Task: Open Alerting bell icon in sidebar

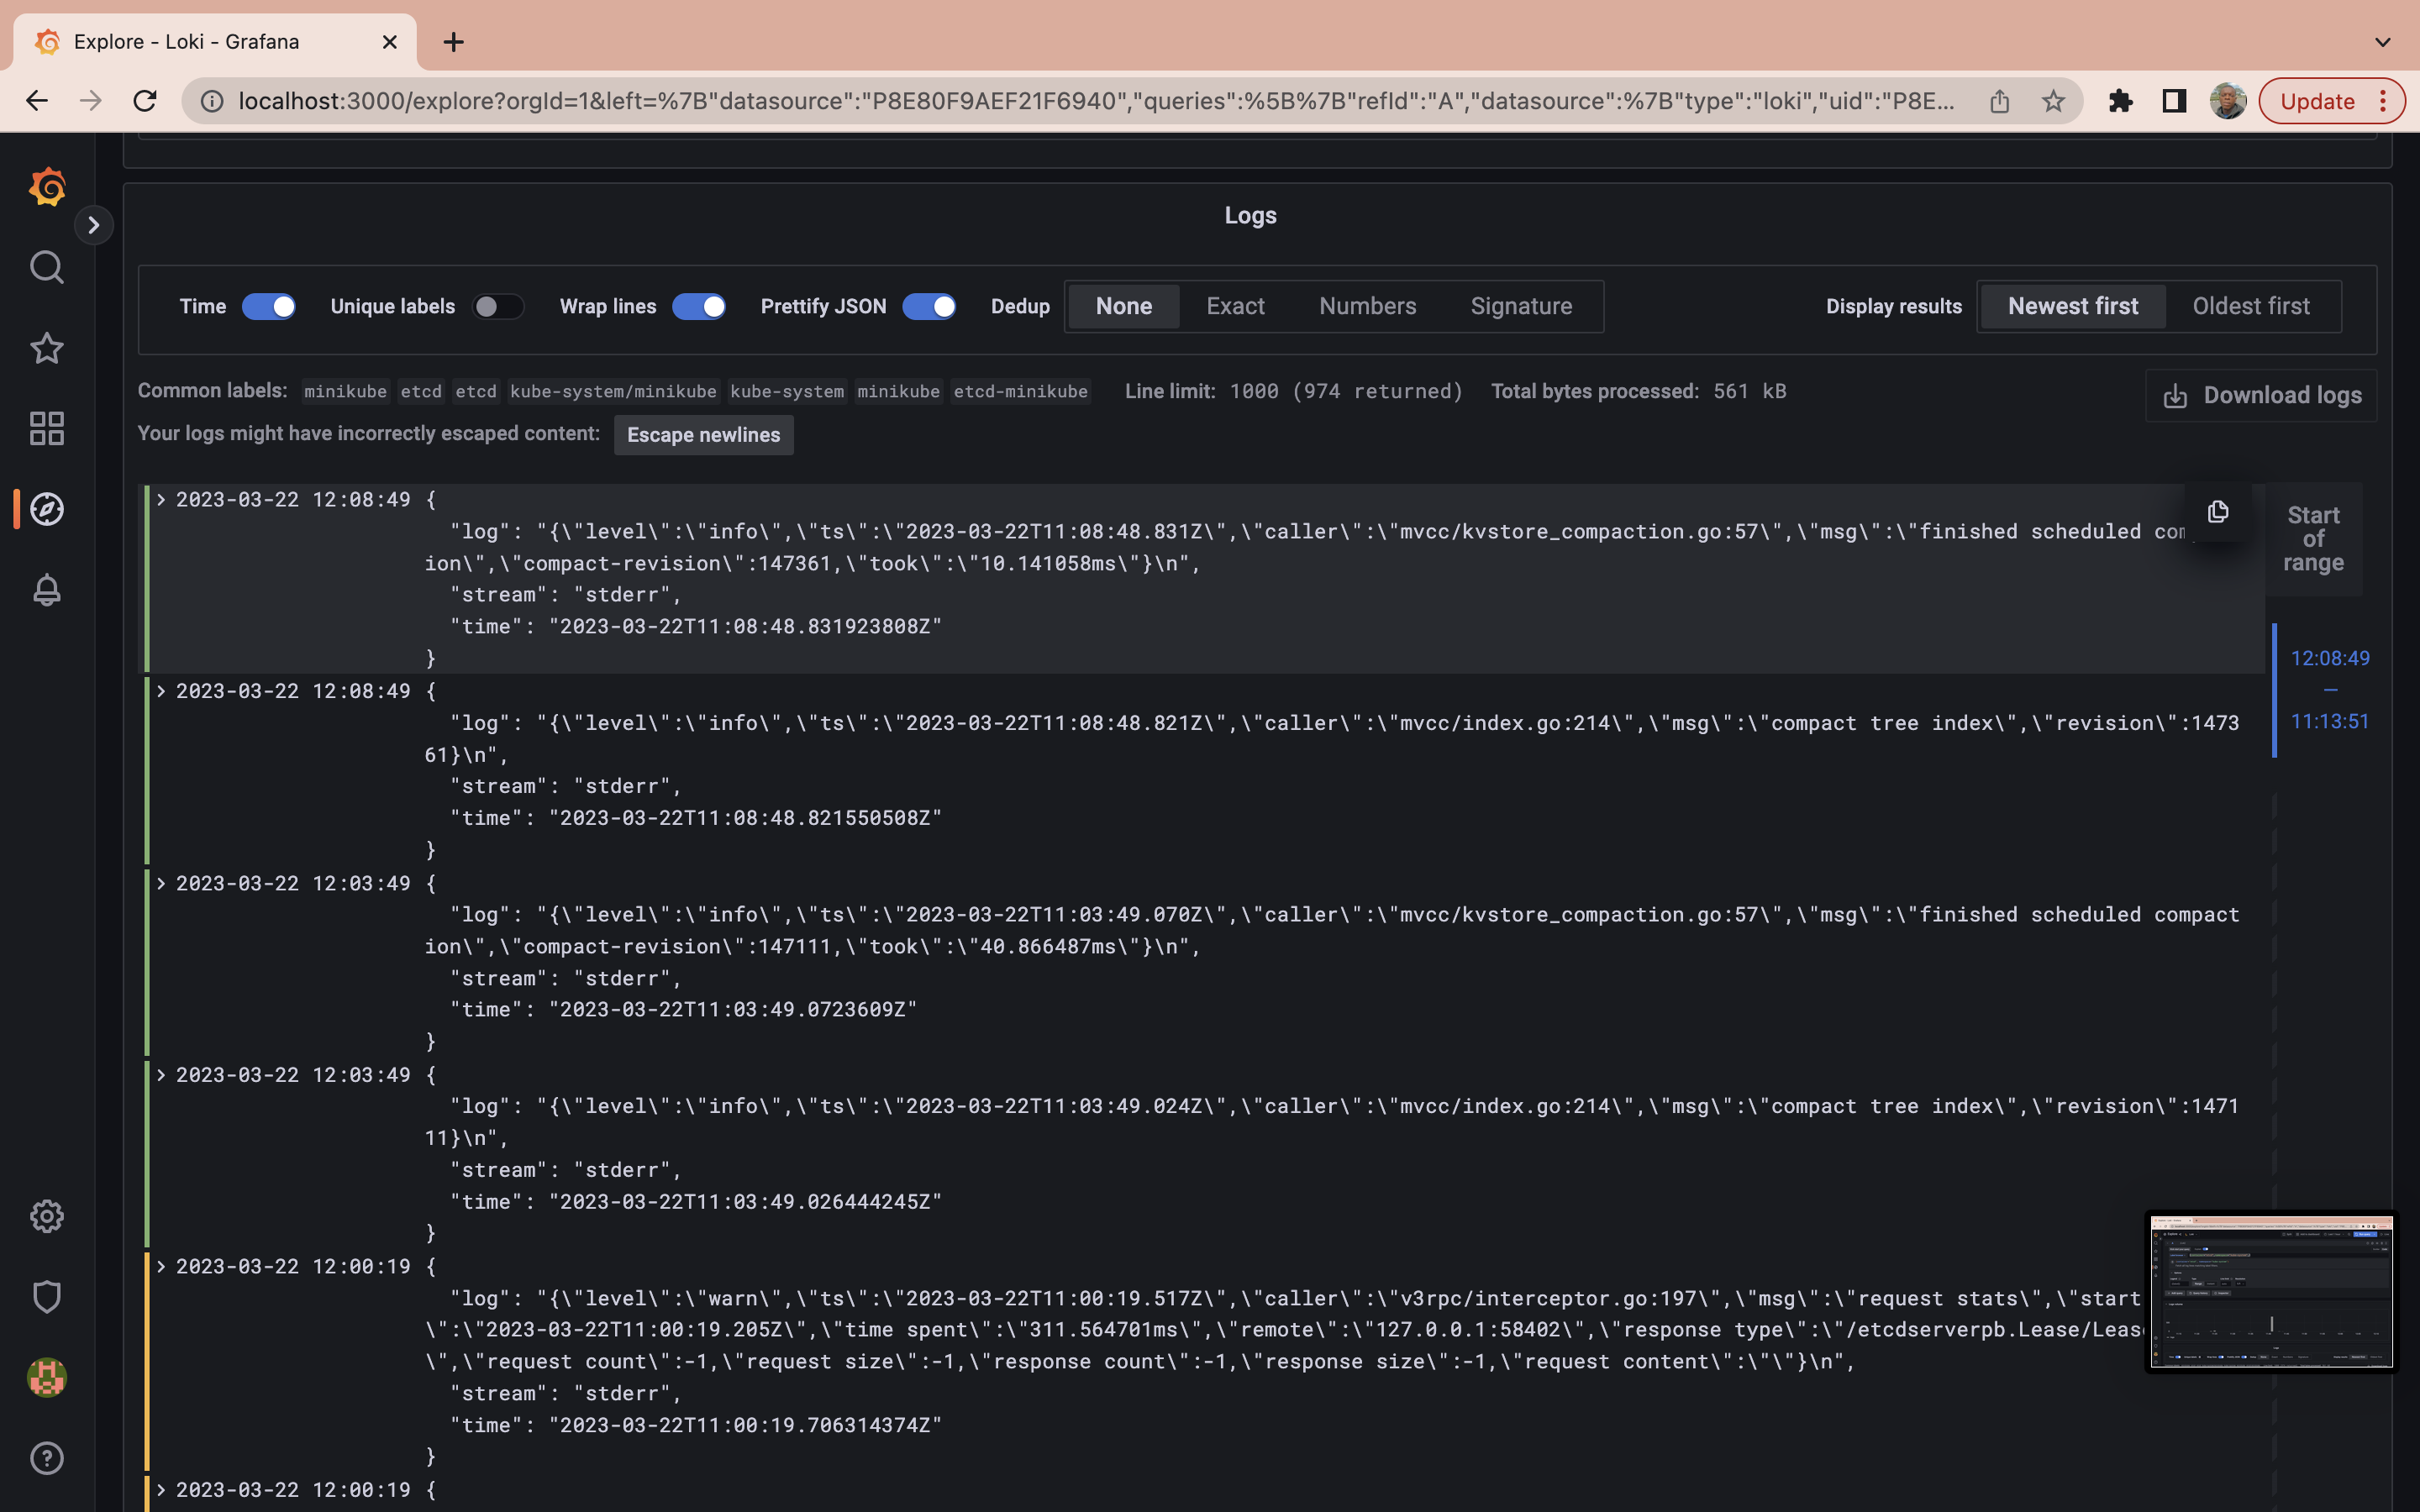Action: point(47,590)
